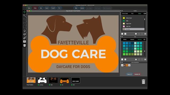Viewport: 170px width, 95px height.
Task: Click the plus icon in Textiles panel
Action: tap(139, 34)
